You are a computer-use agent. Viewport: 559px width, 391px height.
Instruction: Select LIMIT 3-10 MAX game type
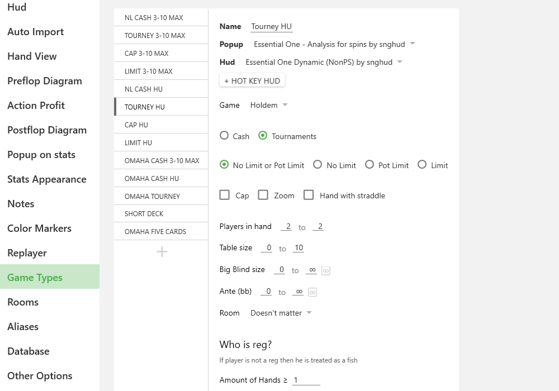click(161, 71)
